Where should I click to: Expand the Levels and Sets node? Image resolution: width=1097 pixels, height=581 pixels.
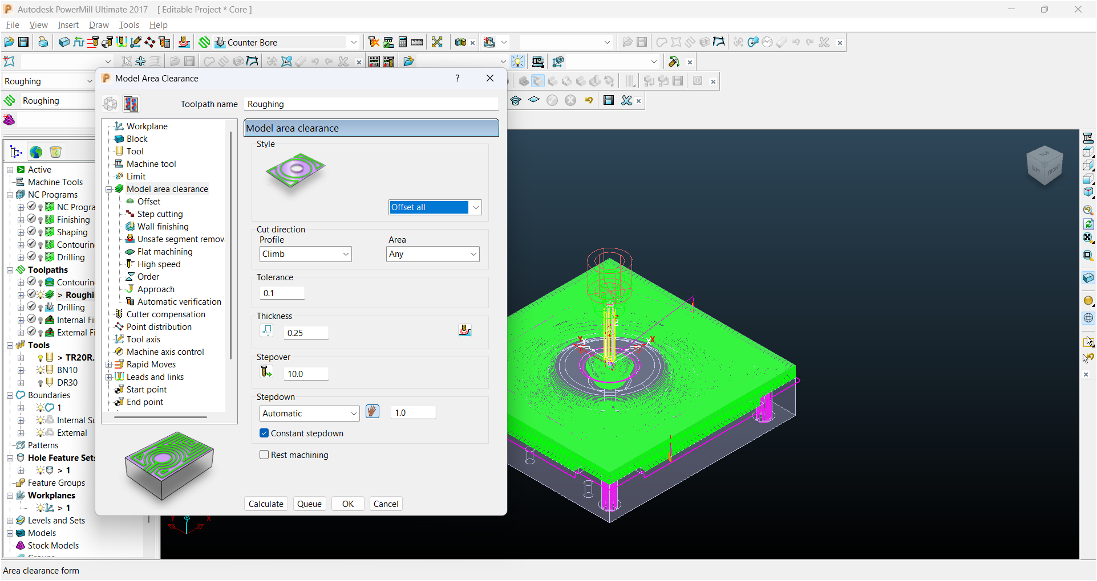tap(10, 521)
